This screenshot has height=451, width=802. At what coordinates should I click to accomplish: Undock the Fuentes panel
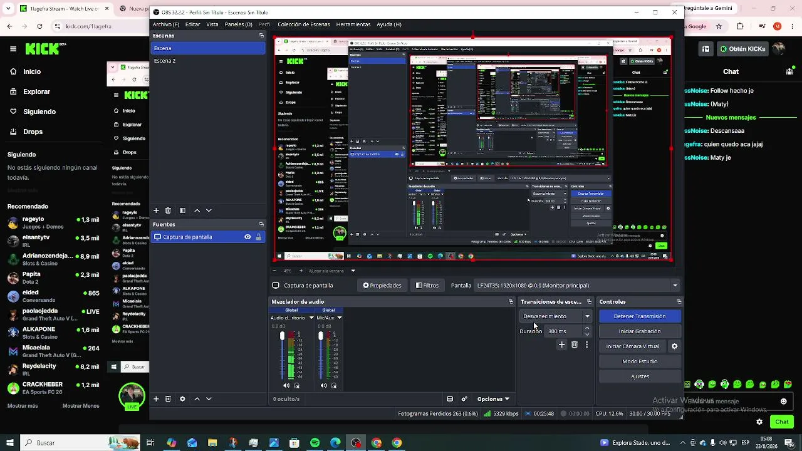pyautogui.click(x=261, y=224)
